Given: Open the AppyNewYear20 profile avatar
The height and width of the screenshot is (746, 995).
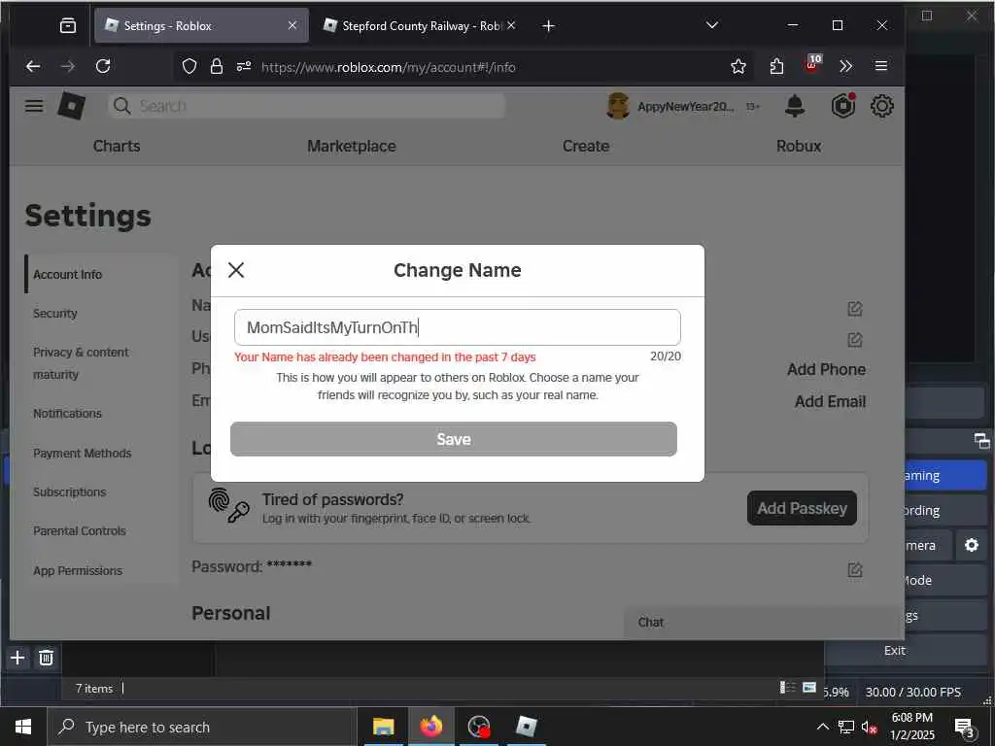Looking at the screenshot, I should tap(617, 106).
